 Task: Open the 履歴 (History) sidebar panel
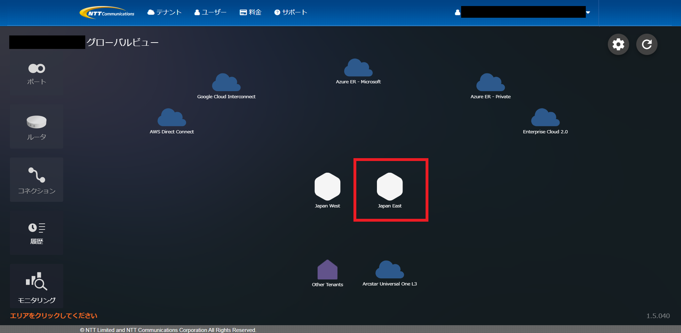pos(37,233)
